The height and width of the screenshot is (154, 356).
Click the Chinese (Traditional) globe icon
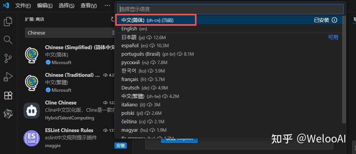coord(32,83)
